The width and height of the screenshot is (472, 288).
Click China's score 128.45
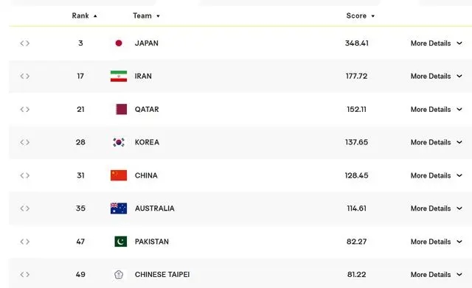pyautogui.click(x=356, y=175)
